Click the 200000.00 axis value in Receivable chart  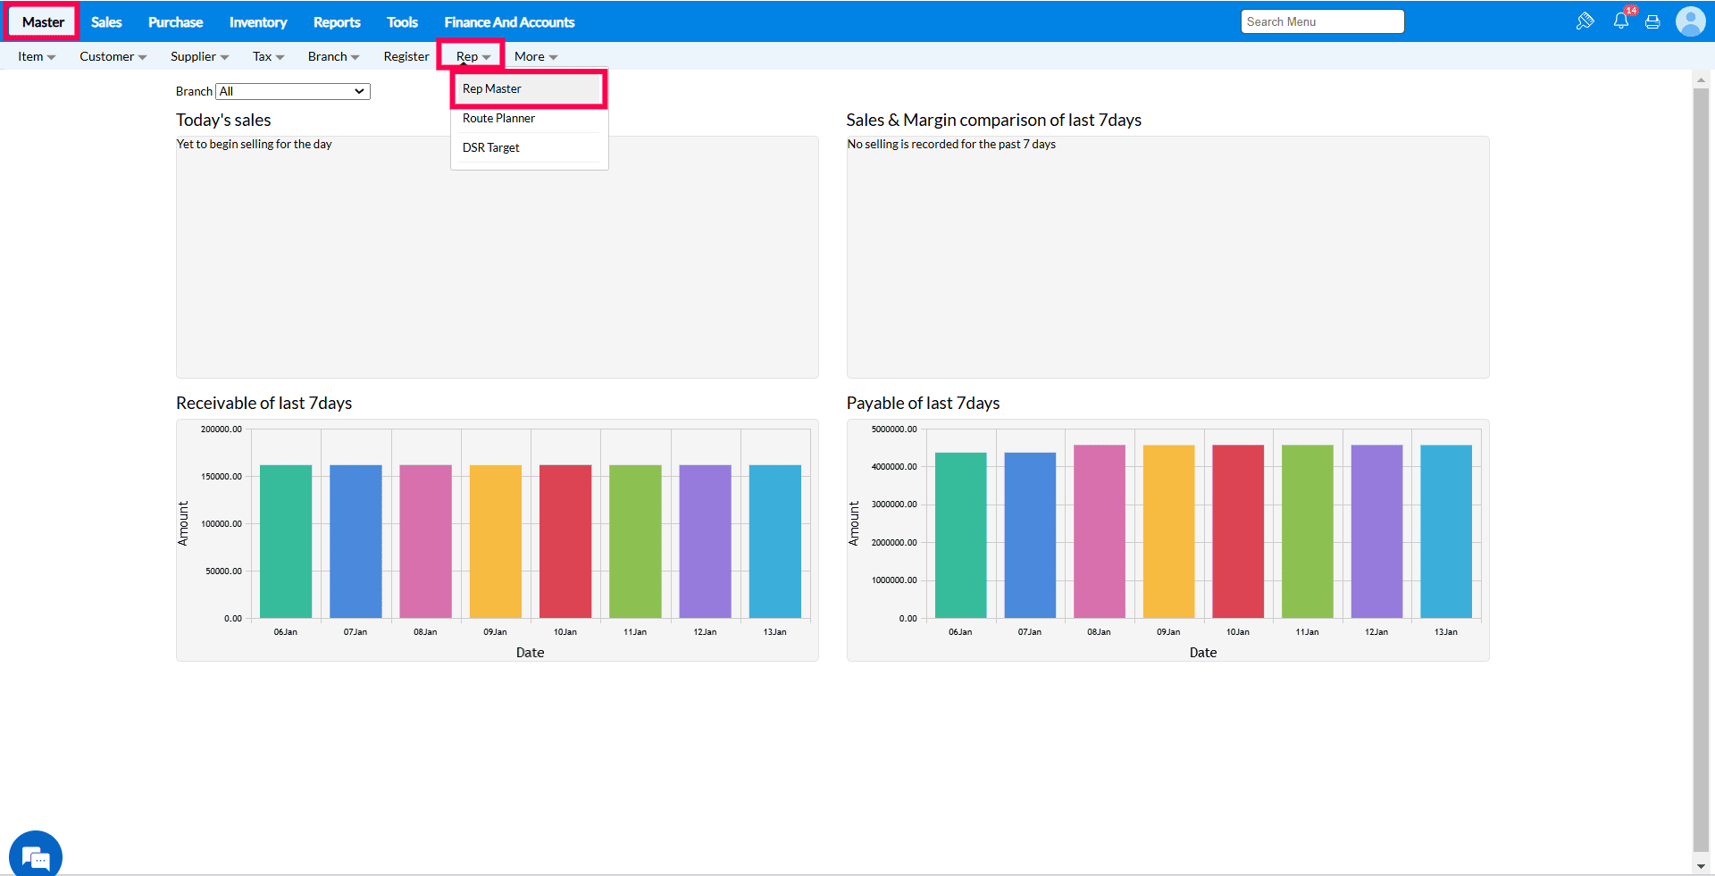coord(222,430)
